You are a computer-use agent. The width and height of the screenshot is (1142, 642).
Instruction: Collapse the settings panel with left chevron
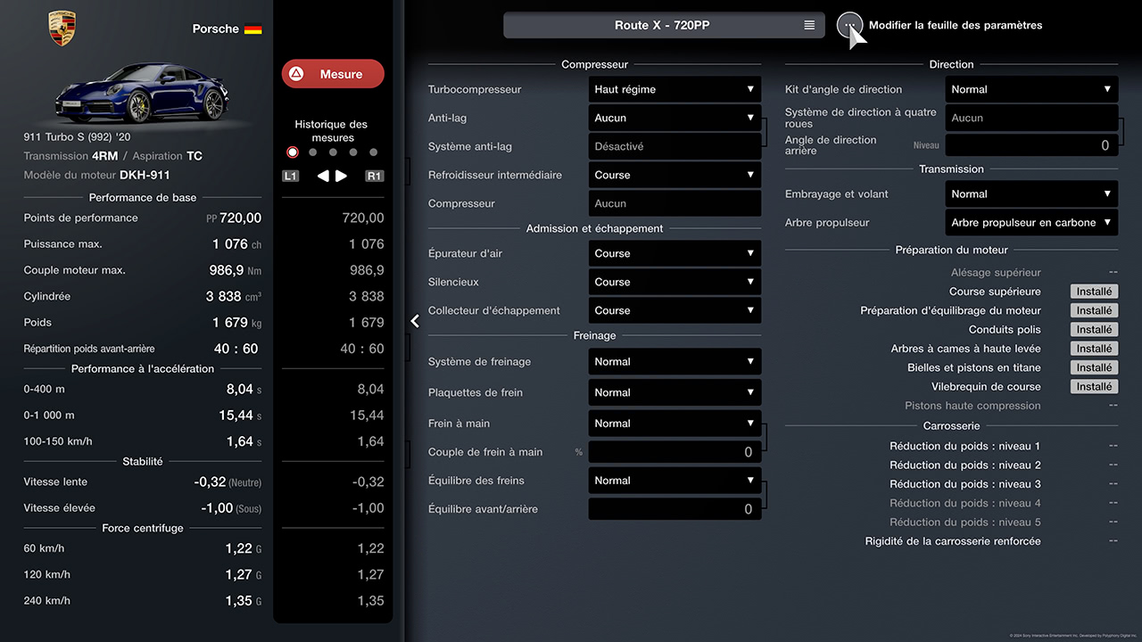(415, 321)
